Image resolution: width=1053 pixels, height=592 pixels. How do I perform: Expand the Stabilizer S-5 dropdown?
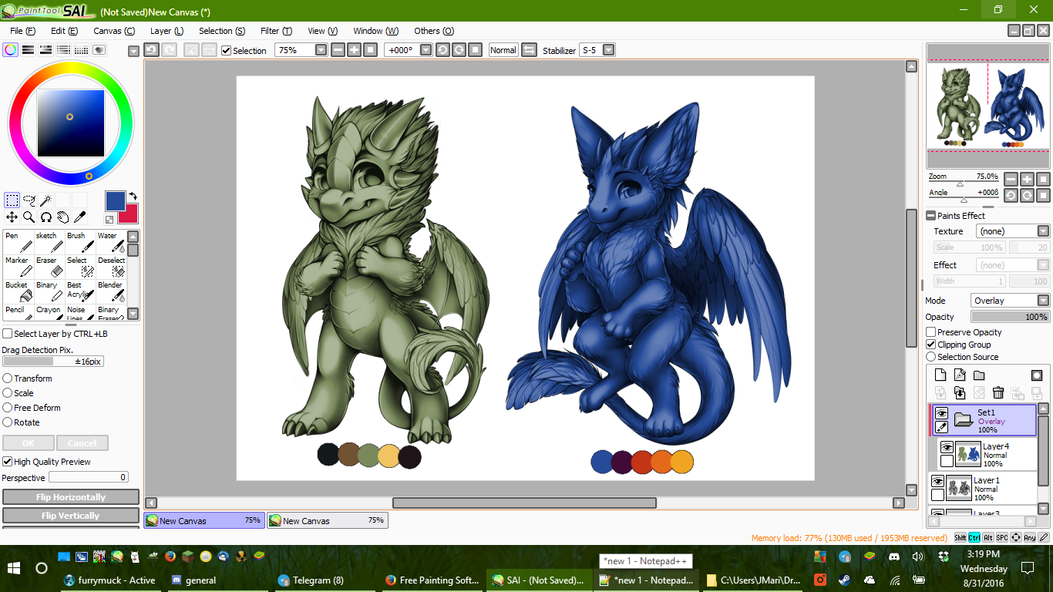point(608,50)
